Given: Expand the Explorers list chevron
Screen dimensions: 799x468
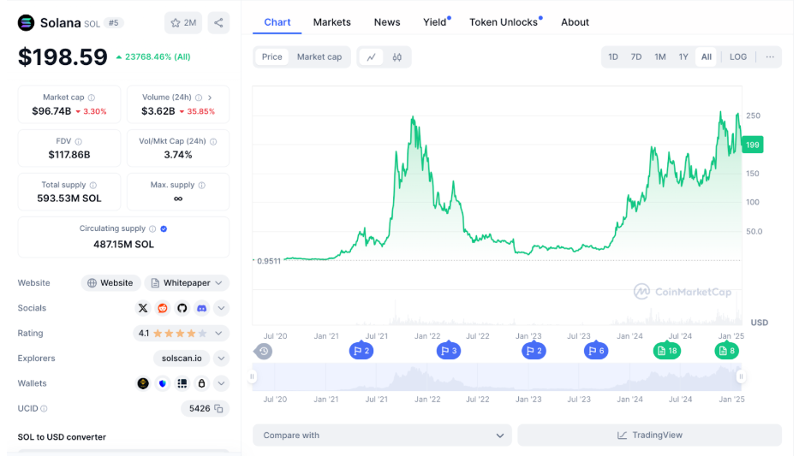Looking at the screenshot, I should [221, 358].
